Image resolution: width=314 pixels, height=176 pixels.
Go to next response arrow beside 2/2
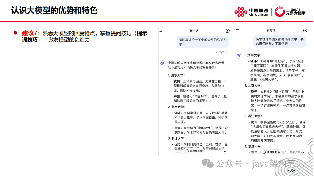pyautogui.click(x=227, y=52)
